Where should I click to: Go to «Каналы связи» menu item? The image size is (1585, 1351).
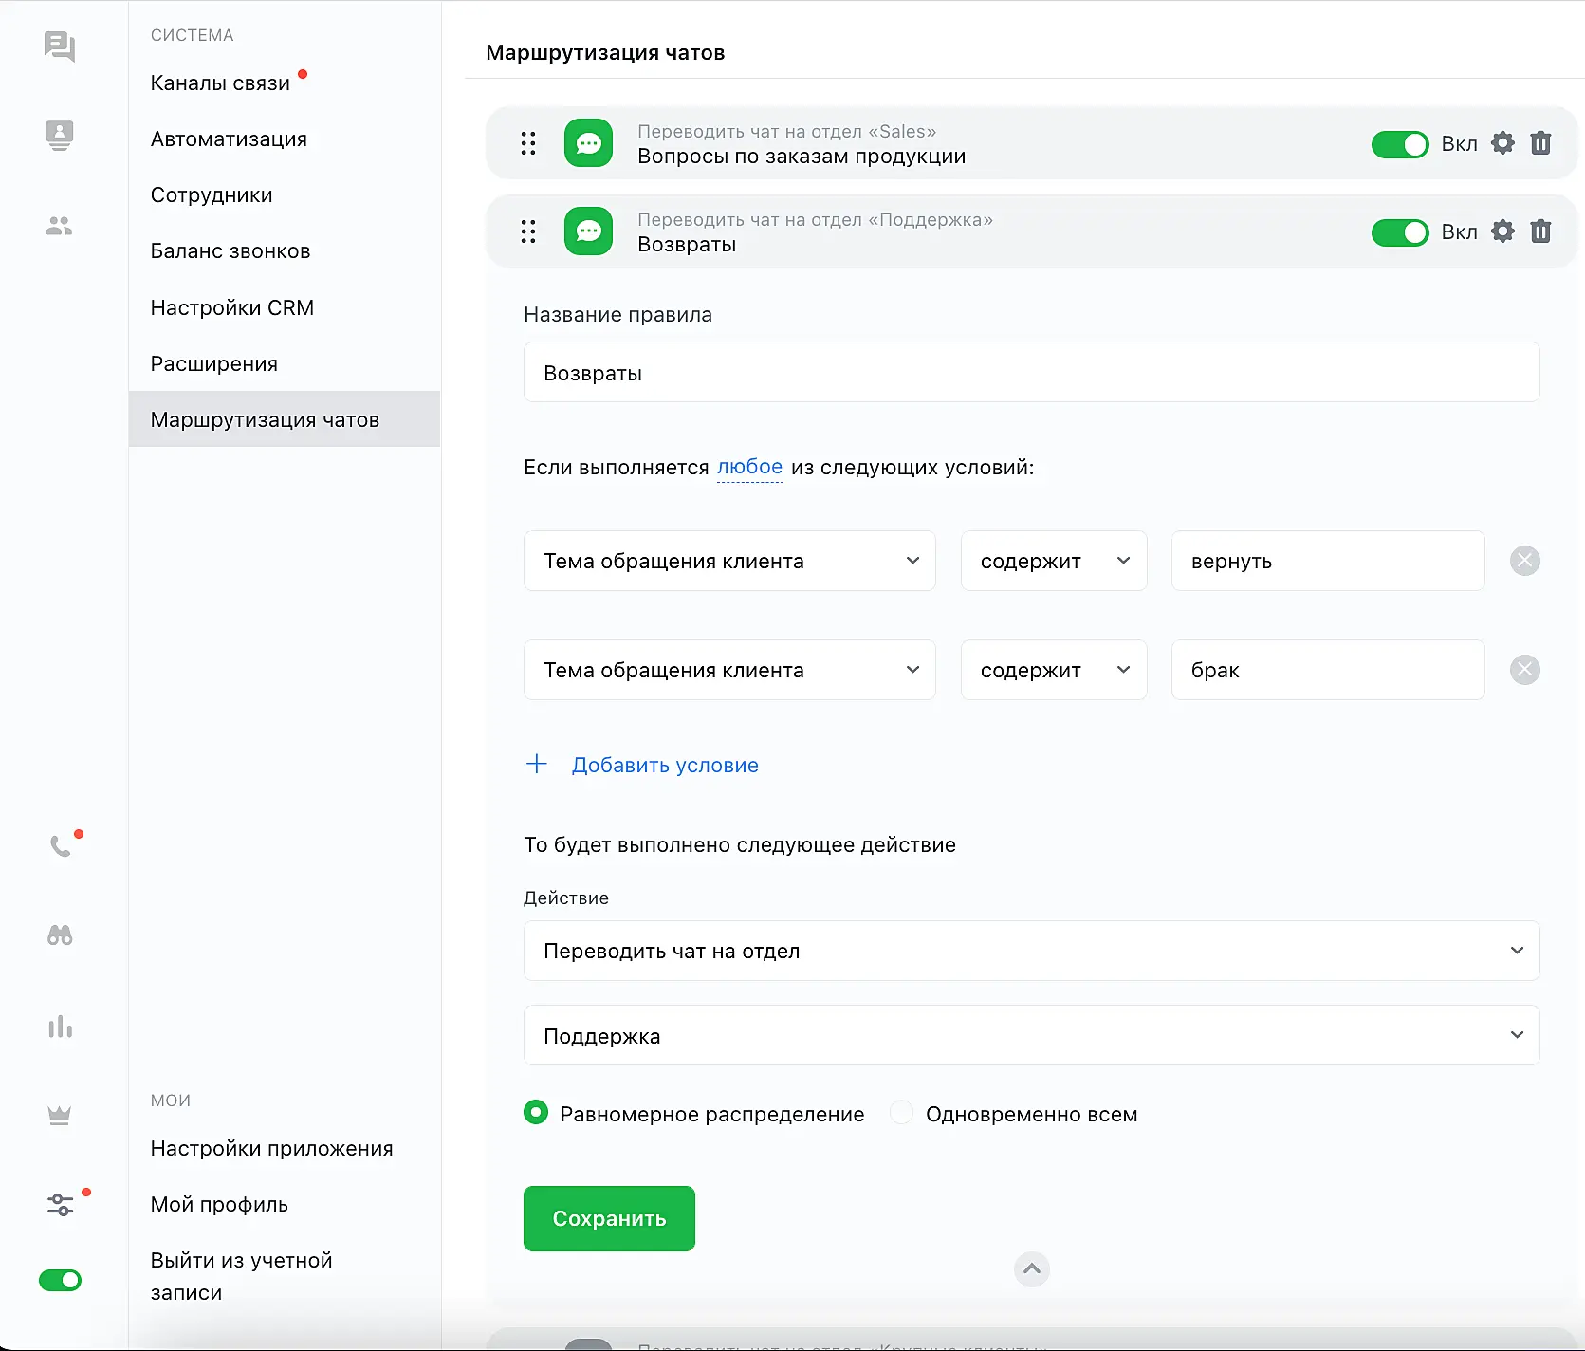pos(220,83)
